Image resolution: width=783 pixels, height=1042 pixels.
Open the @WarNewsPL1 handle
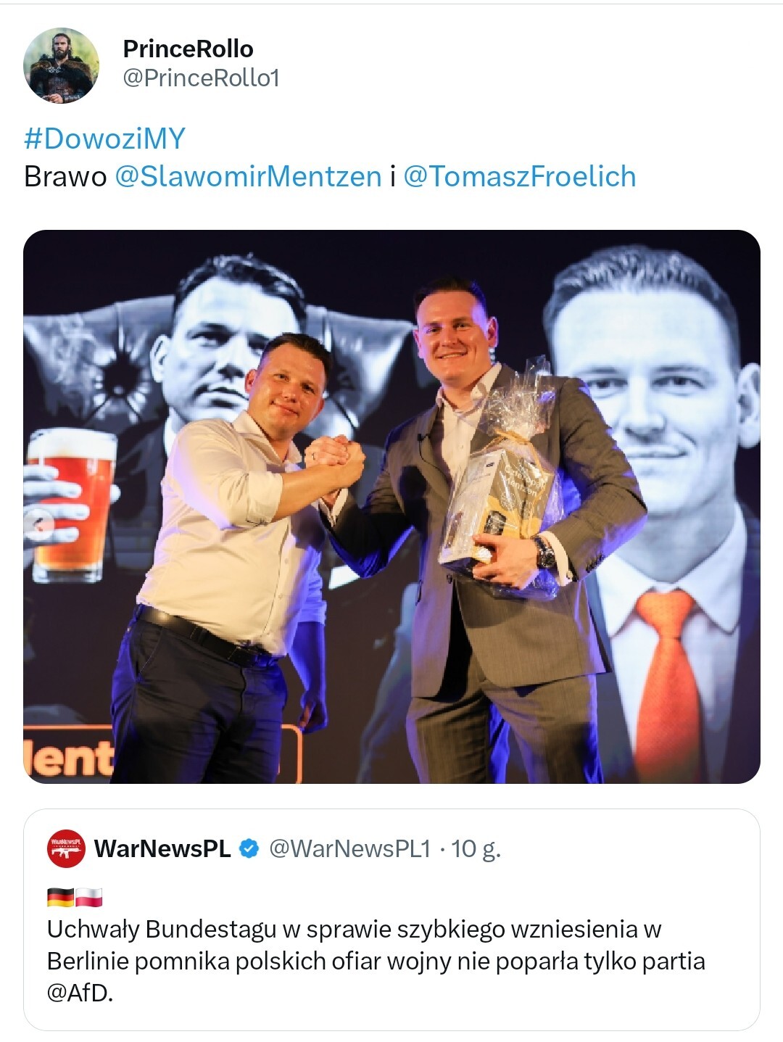coord(349,848)
